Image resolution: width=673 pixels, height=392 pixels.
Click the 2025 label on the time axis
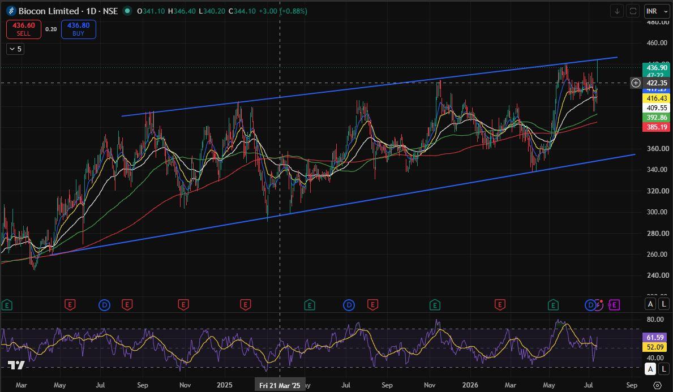pyautogui.click(x=225, y=385)
